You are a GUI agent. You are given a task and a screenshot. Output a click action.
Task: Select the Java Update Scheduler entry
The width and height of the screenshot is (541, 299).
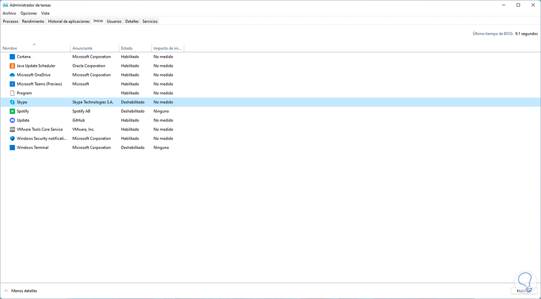[x=36, y=66]
